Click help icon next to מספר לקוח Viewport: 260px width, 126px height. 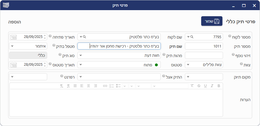point(230,36)
